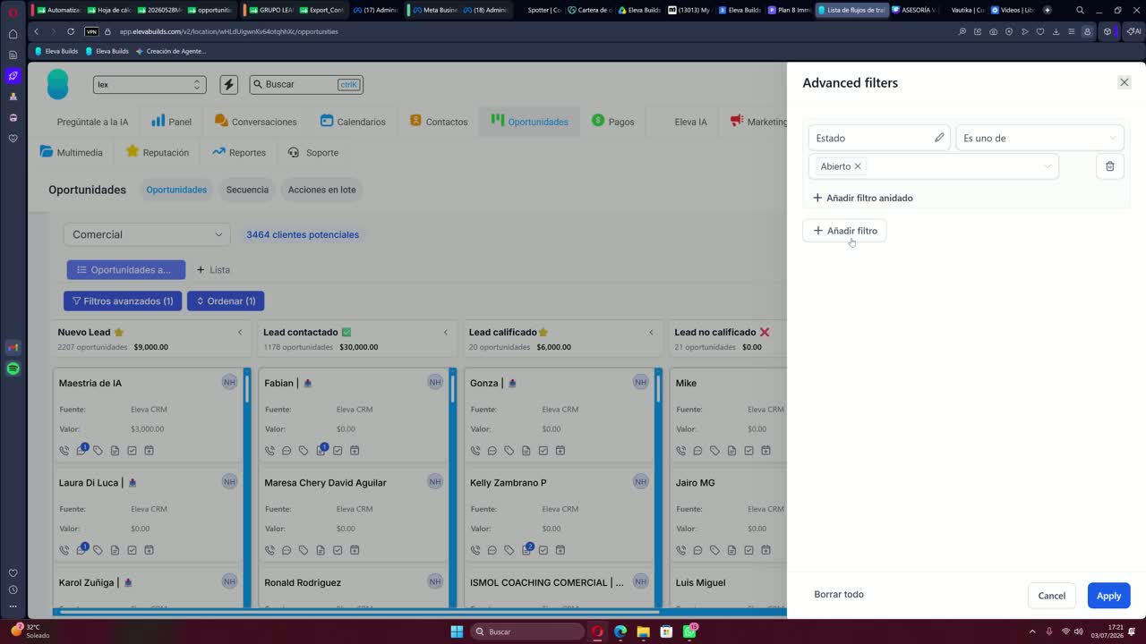Open the calendar icon on Fabian card
The width and height of the screenshot is (1146, 644).
pos(355,451)
